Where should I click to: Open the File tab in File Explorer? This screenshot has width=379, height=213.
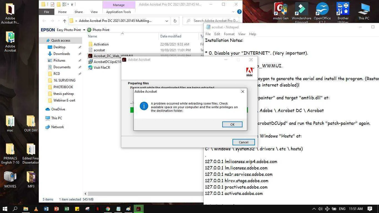(46, 12)
